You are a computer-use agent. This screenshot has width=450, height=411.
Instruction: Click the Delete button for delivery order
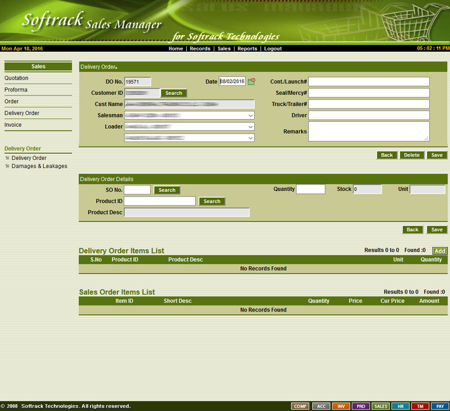pyautogui.click(x=412, y=155)
